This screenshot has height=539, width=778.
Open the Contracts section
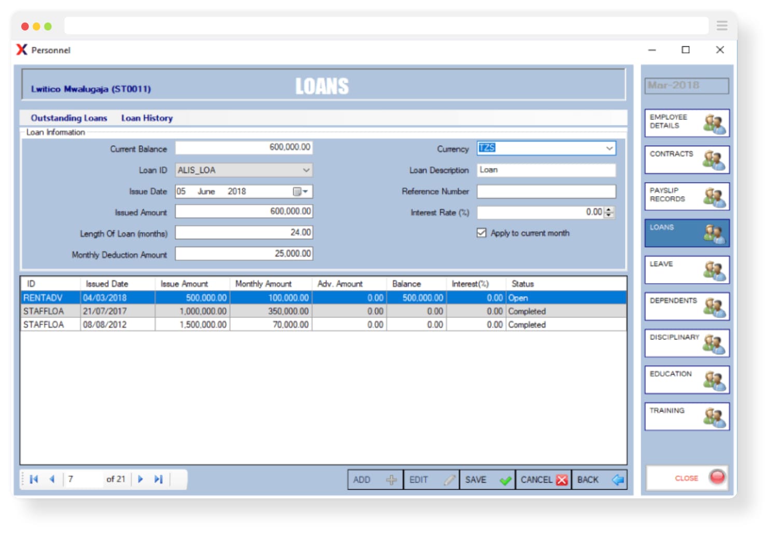click(x=687, y=160)
